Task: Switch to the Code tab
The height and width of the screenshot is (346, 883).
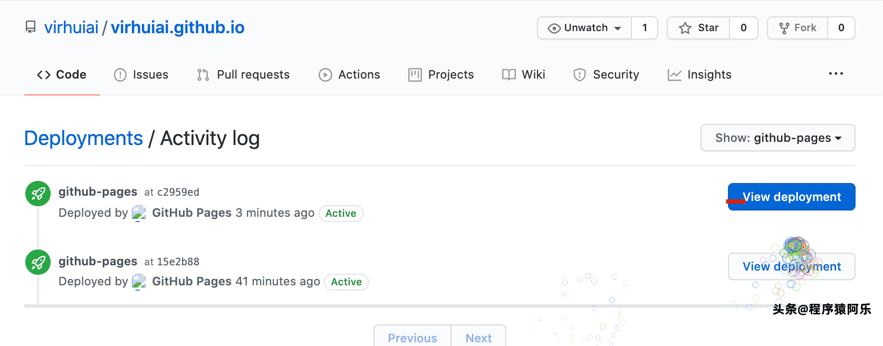Action: (x=62, y=75)
